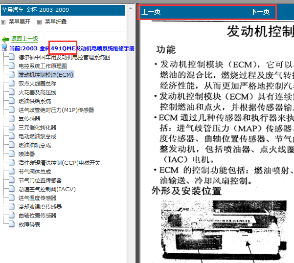Click document icon beside 电控系统工作原理图
294x263 pixels.
[12, 66]
